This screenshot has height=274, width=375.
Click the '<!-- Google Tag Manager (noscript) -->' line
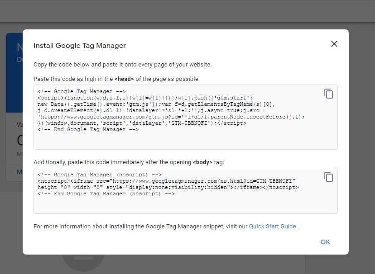point(100,175)
